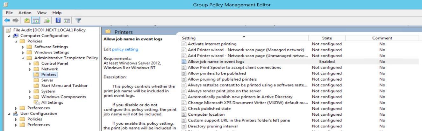Viewport: 422px width, 131px height.
Task: Click the Forward arrow in toolbar
Action: coord(15,20)
